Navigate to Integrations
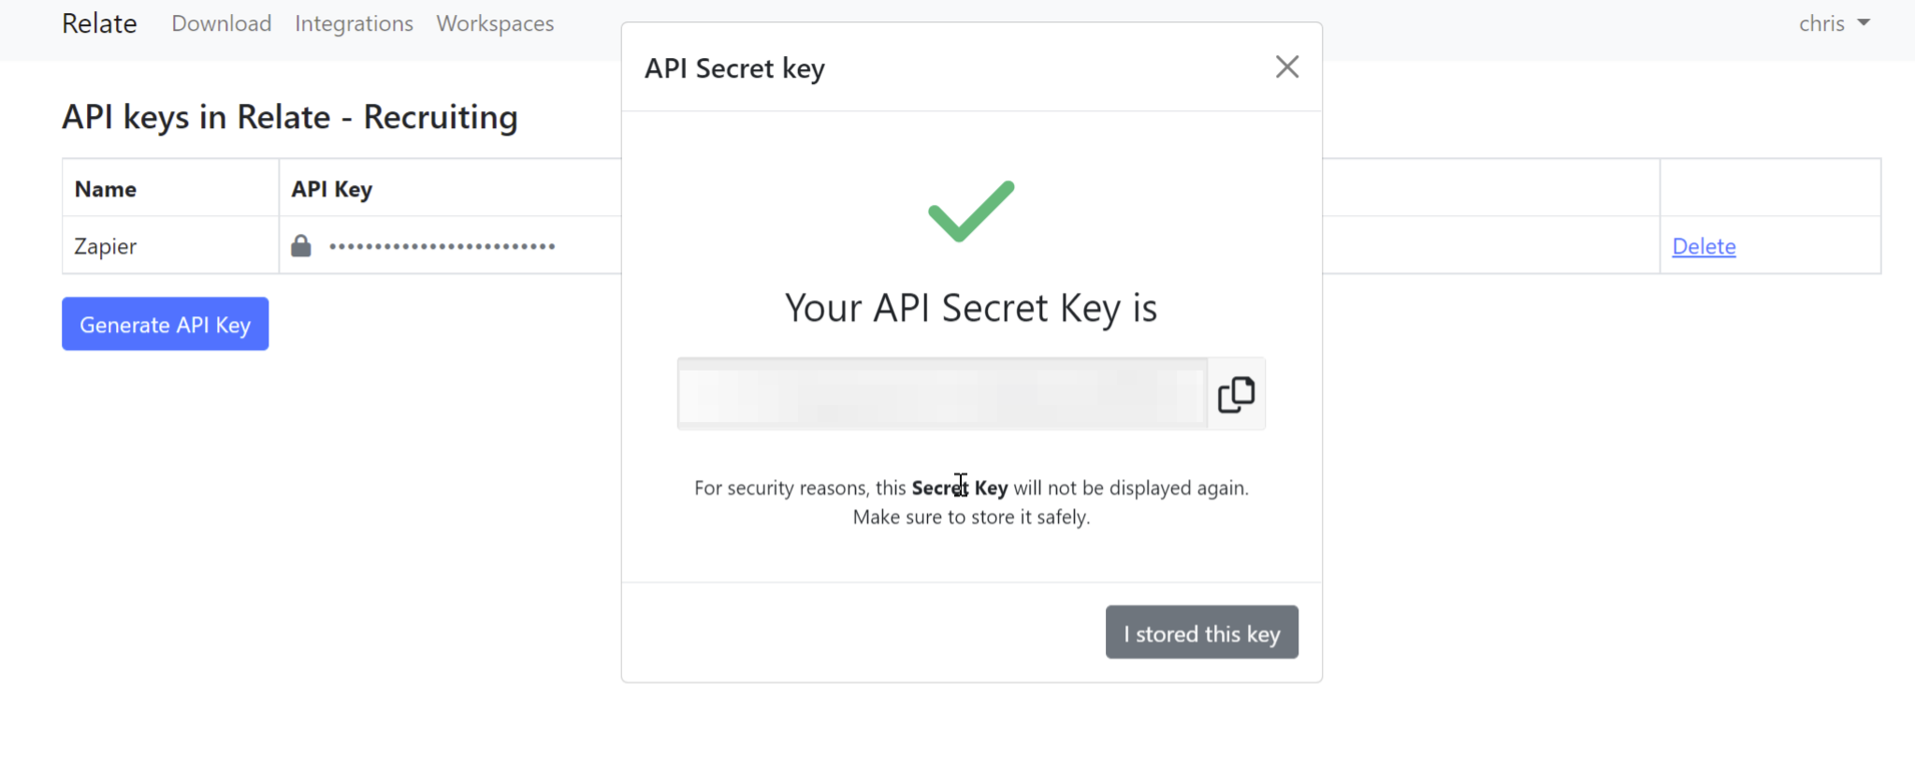Image resolution: width=1915 pixels, height=770 pixels. 354,23
